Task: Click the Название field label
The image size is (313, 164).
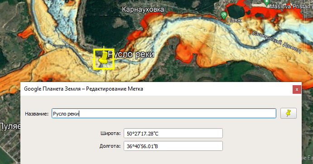Action: [x=37, y=114]
